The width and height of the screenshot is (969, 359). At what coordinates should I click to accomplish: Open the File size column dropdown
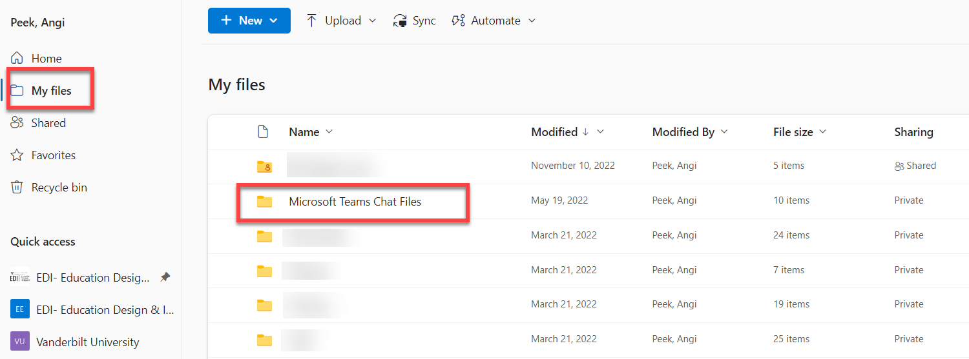(823, 131)
